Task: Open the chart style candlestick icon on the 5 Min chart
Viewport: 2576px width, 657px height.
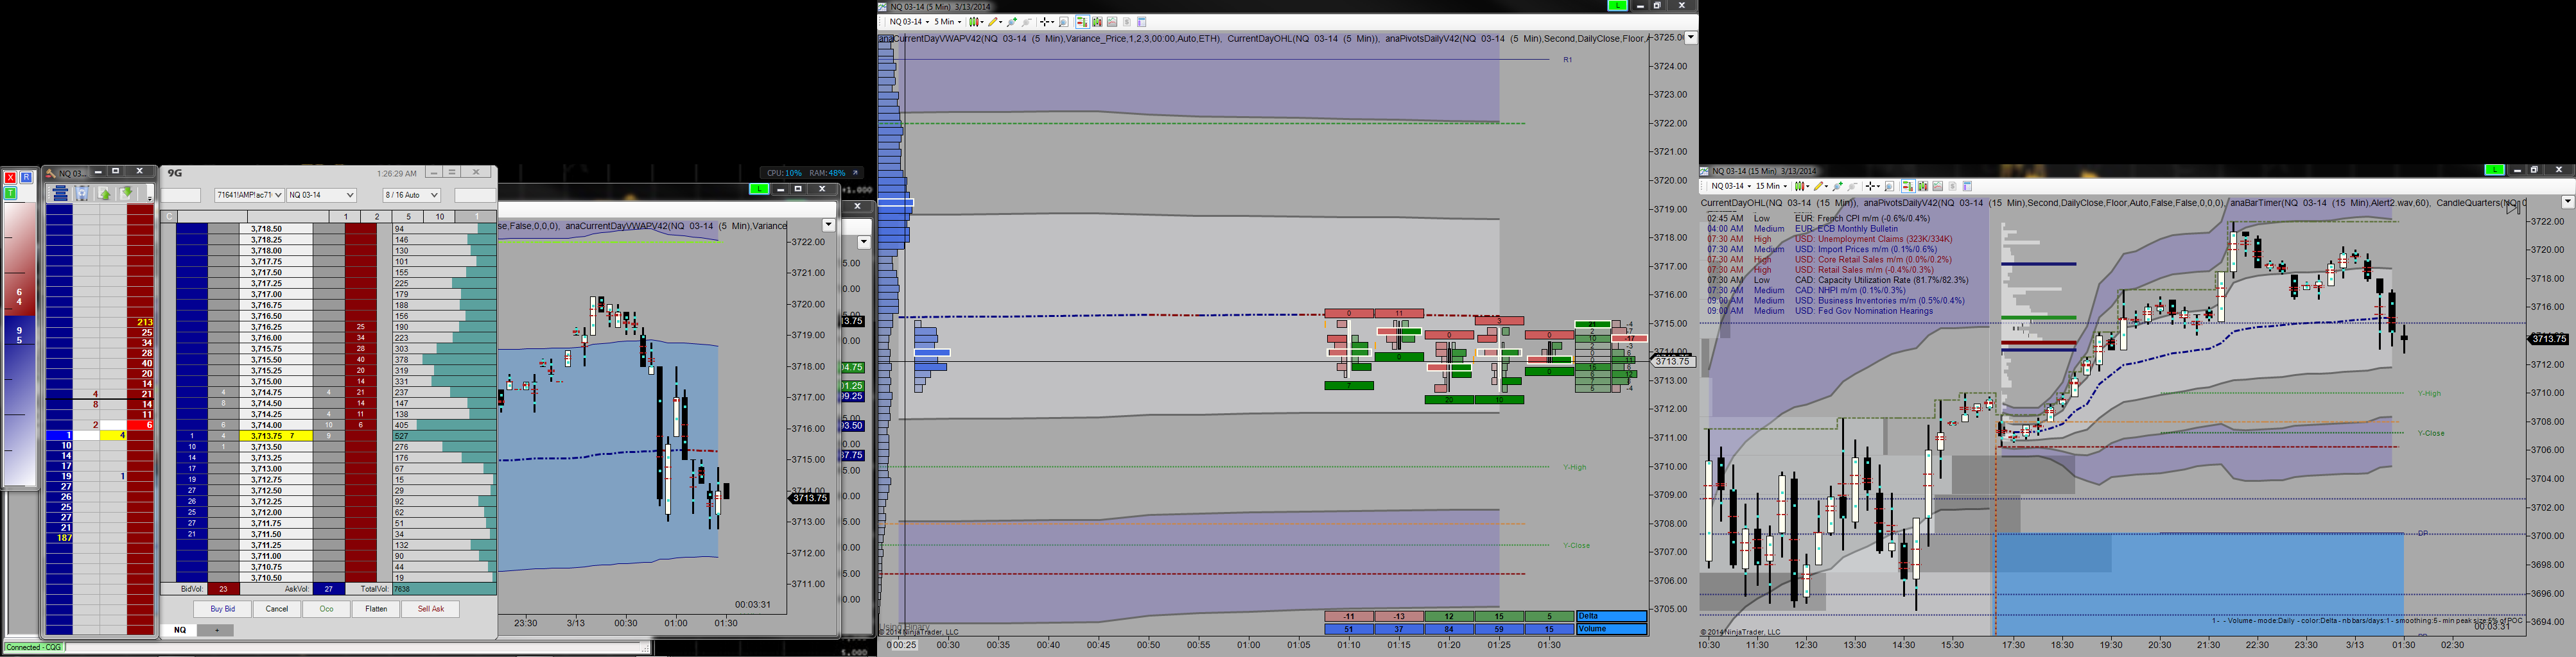Action: [x=977, y=22]
